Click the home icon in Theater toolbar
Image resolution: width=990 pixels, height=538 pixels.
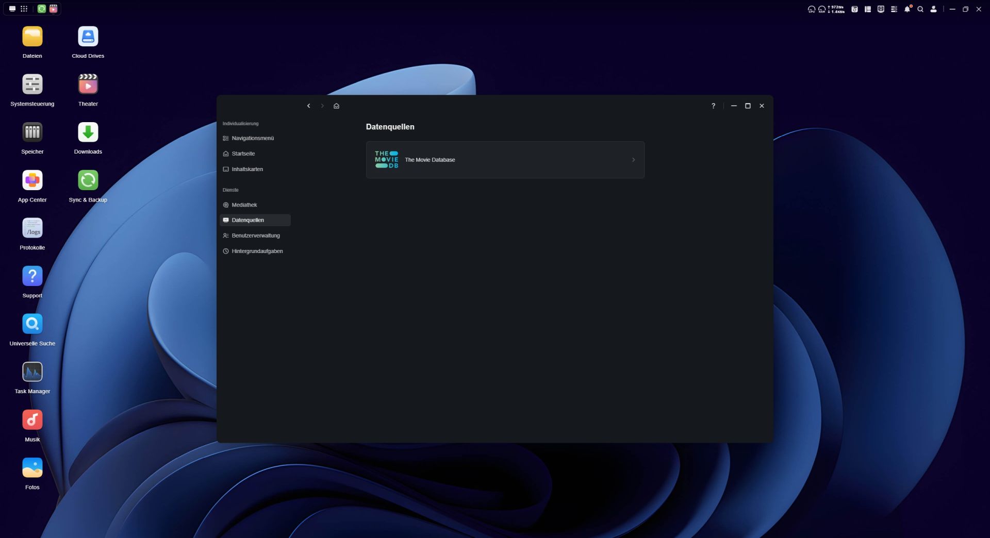click(x=336, y=106)
